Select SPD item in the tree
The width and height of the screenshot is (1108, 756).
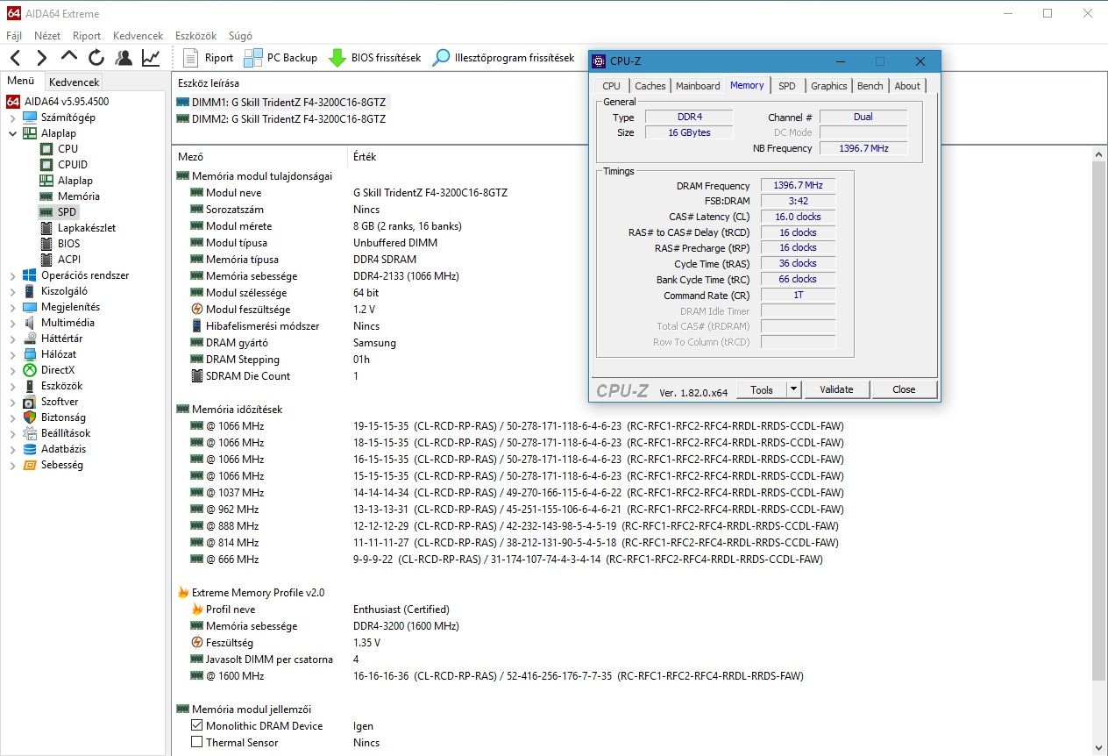67,212
